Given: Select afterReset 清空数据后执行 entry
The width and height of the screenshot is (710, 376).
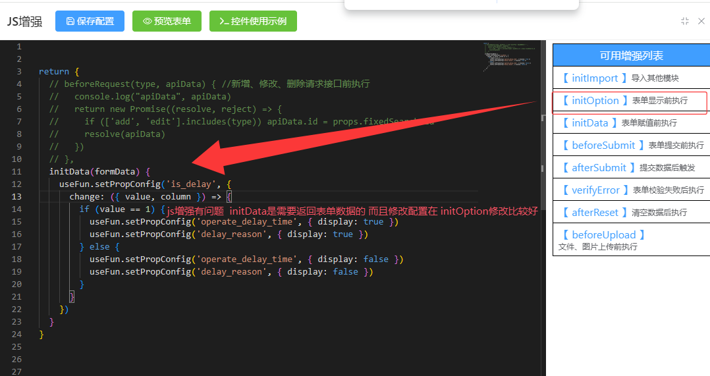Looking at the screenshot, I should (x=631, y=212).
